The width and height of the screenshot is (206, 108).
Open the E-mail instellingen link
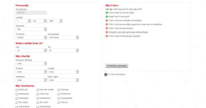(x=117, y=75)
